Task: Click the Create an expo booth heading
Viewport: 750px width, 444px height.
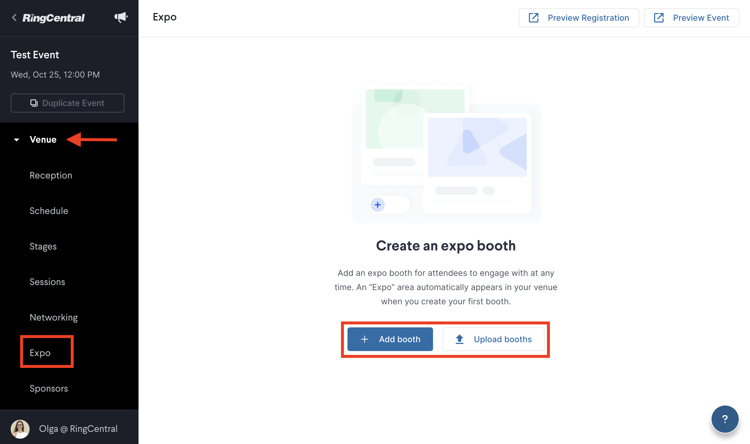Action: point(446,246)
